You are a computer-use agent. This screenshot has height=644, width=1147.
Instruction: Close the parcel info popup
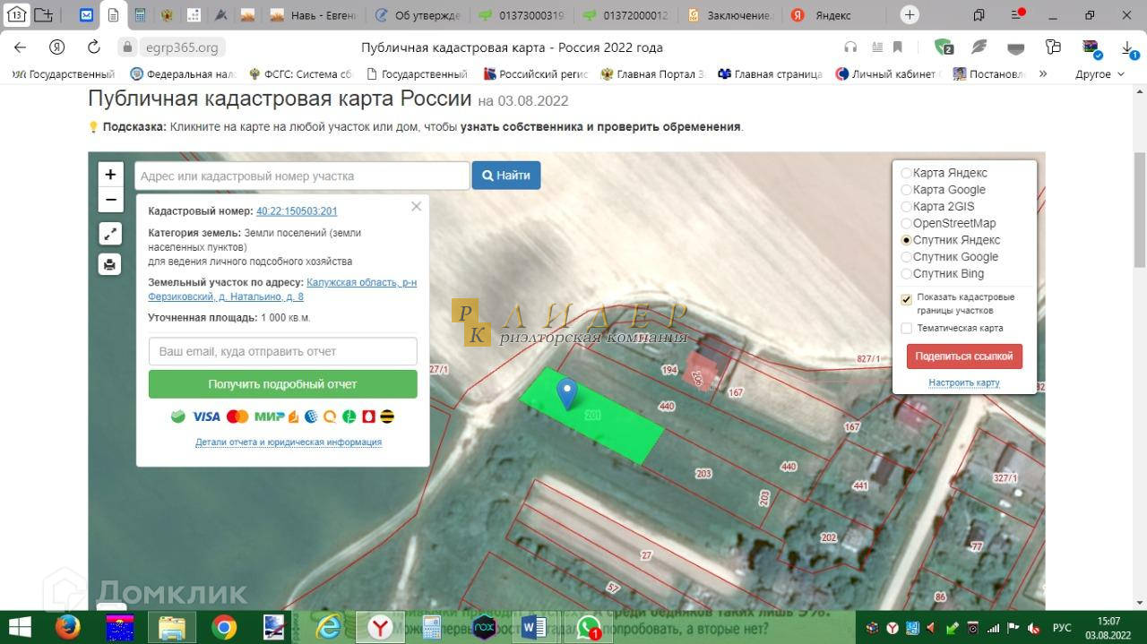[416, 207]
